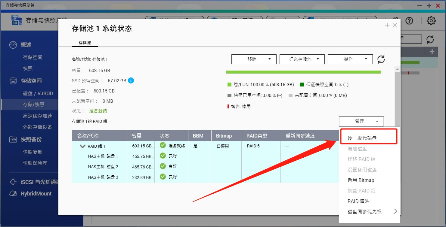446x227 pixels.
Task: Switch to the 存储池 tab
Action: 85,43
